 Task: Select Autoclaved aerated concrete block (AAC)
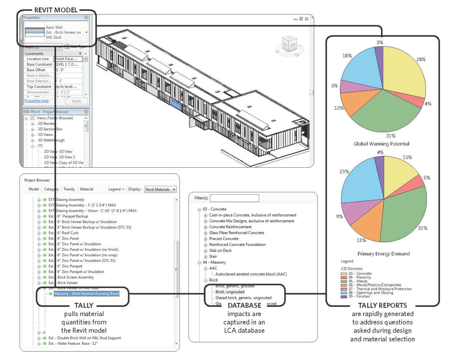[251, 274]
